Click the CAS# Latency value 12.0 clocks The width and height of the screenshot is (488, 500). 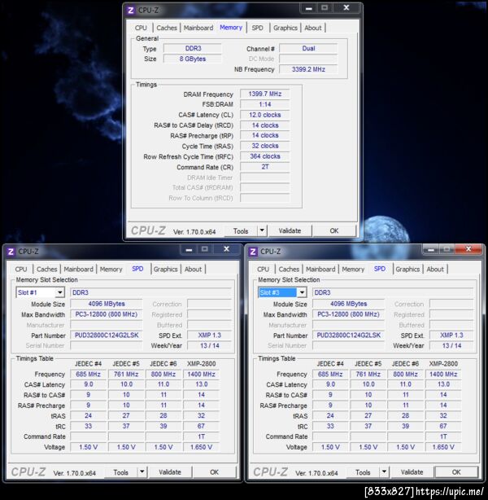264,115
